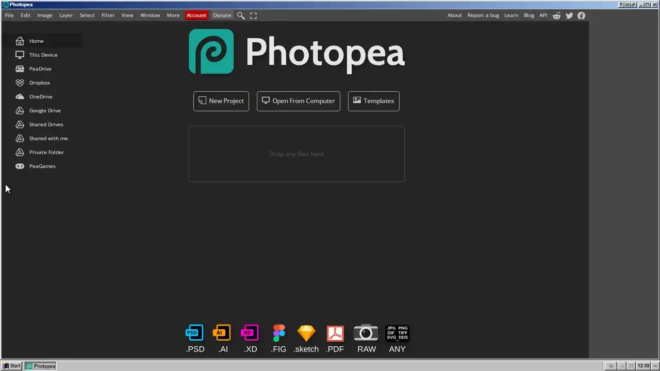Go to Home in sidebar
The height and width of the screenshot is (371, 660).
(42, 41)
